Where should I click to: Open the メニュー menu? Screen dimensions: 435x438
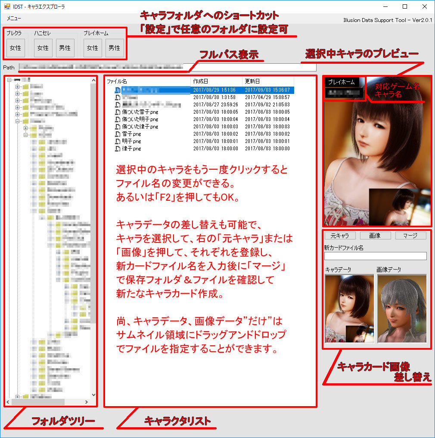14,18
